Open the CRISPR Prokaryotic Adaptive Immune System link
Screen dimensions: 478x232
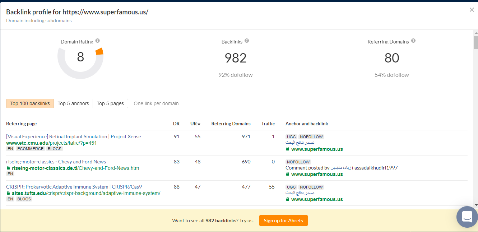click(74, 187)
